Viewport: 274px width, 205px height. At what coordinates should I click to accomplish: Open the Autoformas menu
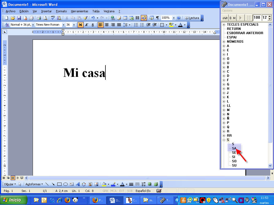click(34, 184)
